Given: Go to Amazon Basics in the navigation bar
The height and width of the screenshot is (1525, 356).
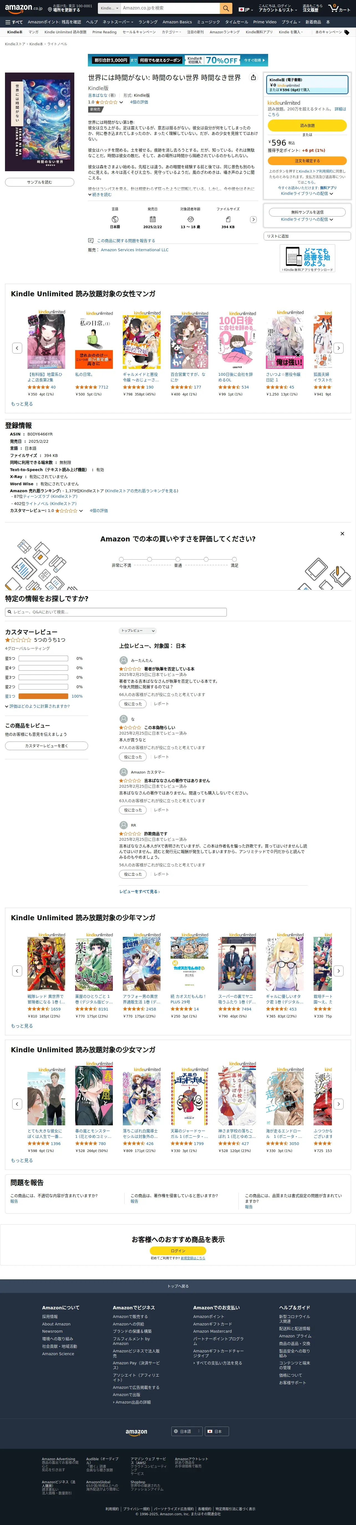Looking at the screenshot, I should [x=177, y=22].
